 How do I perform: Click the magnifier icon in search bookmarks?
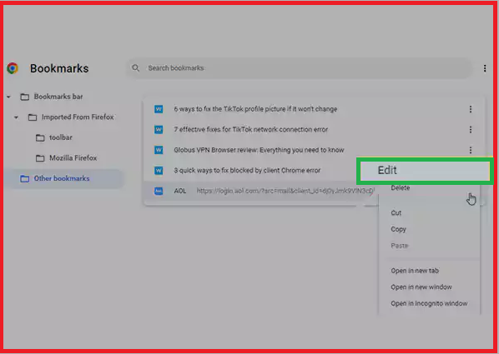click(135, 68)
